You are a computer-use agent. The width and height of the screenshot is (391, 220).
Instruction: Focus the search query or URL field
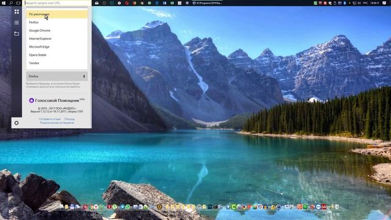[57, 3]
